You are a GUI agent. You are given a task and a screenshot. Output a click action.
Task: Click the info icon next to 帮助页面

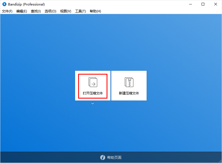click(103, 157)
